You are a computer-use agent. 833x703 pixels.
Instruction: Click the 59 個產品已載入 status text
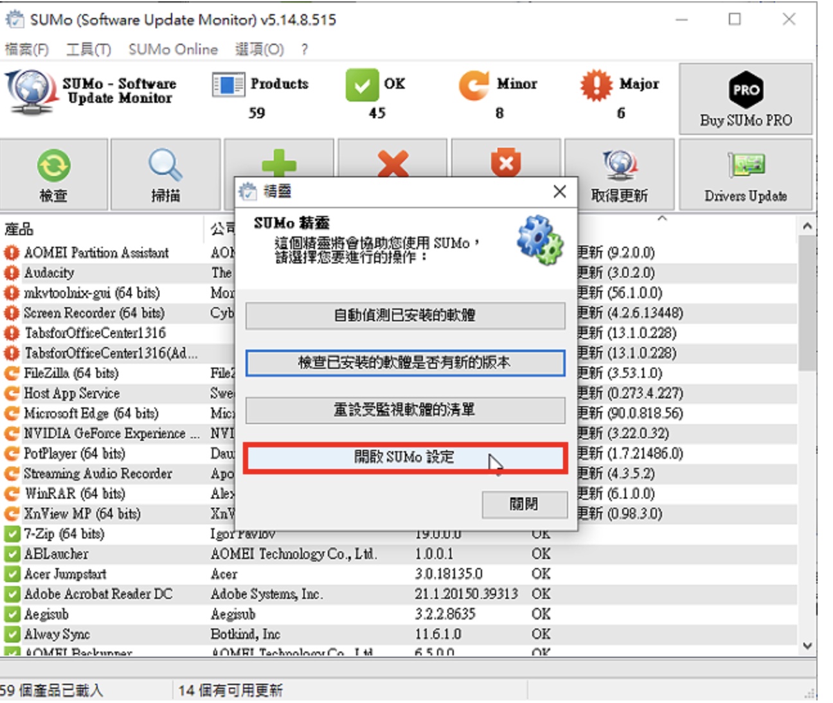tap(51, 690)
